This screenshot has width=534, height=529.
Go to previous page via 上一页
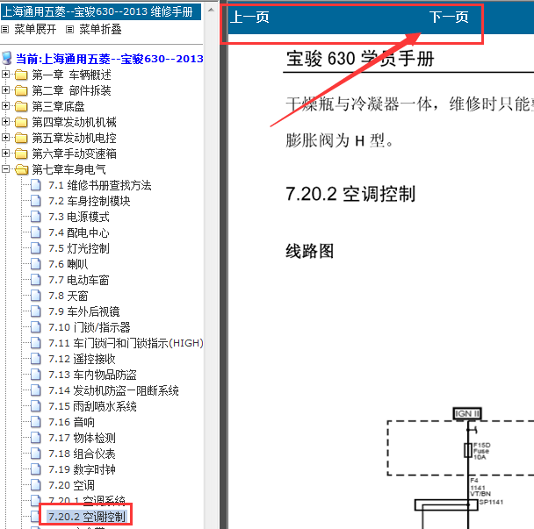click(249, 17)
